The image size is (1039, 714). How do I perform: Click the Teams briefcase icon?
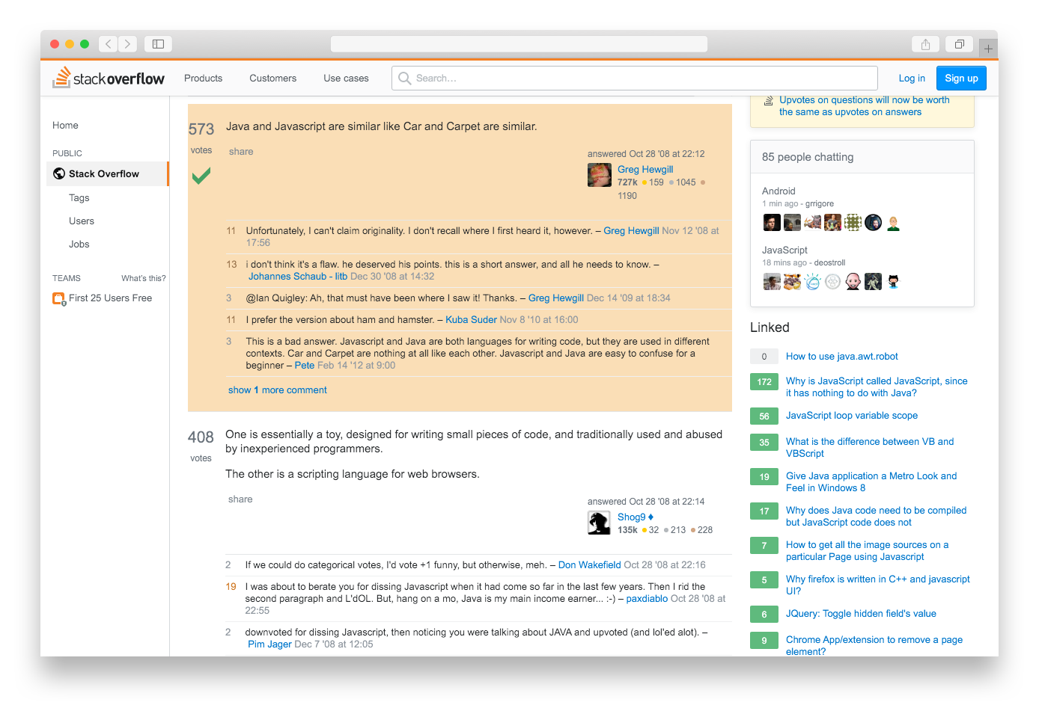[58, 298]
